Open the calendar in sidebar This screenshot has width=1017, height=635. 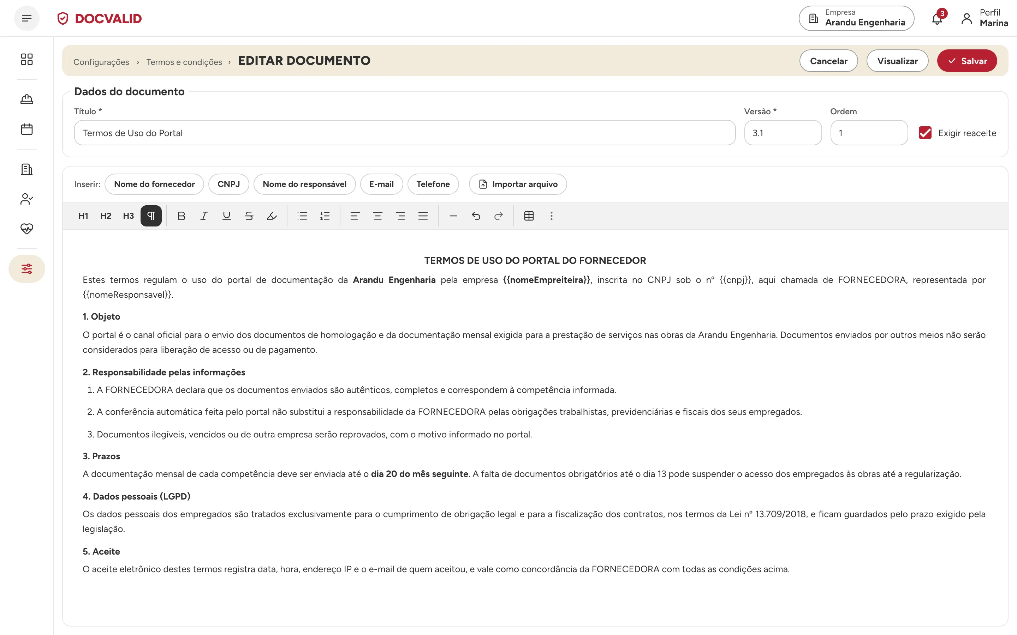click(x=27, y=129)
